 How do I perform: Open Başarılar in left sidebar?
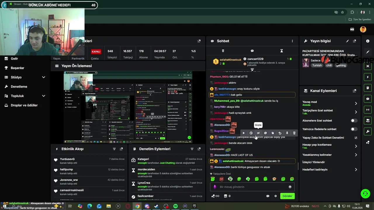tap(18, 68)
